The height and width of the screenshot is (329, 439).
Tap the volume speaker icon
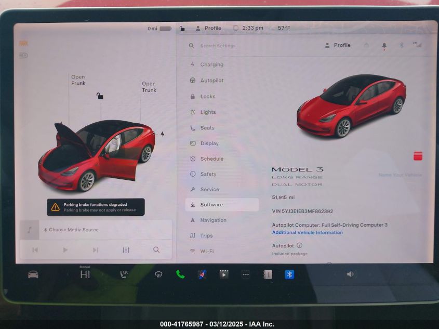(351, 274)
